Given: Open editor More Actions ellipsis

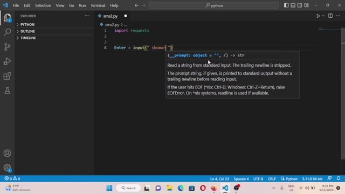Looking at the screenshot, I should (338, 16).
